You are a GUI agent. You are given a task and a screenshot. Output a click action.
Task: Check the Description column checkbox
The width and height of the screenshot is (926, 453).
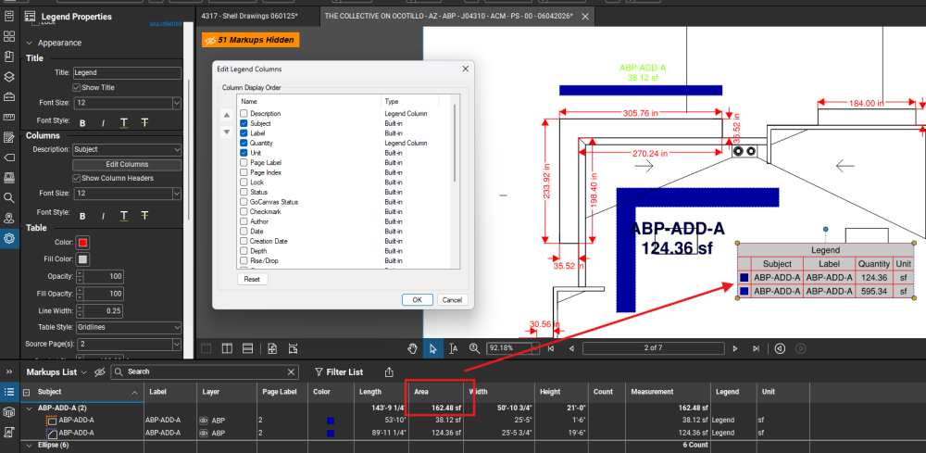(244, 113)
